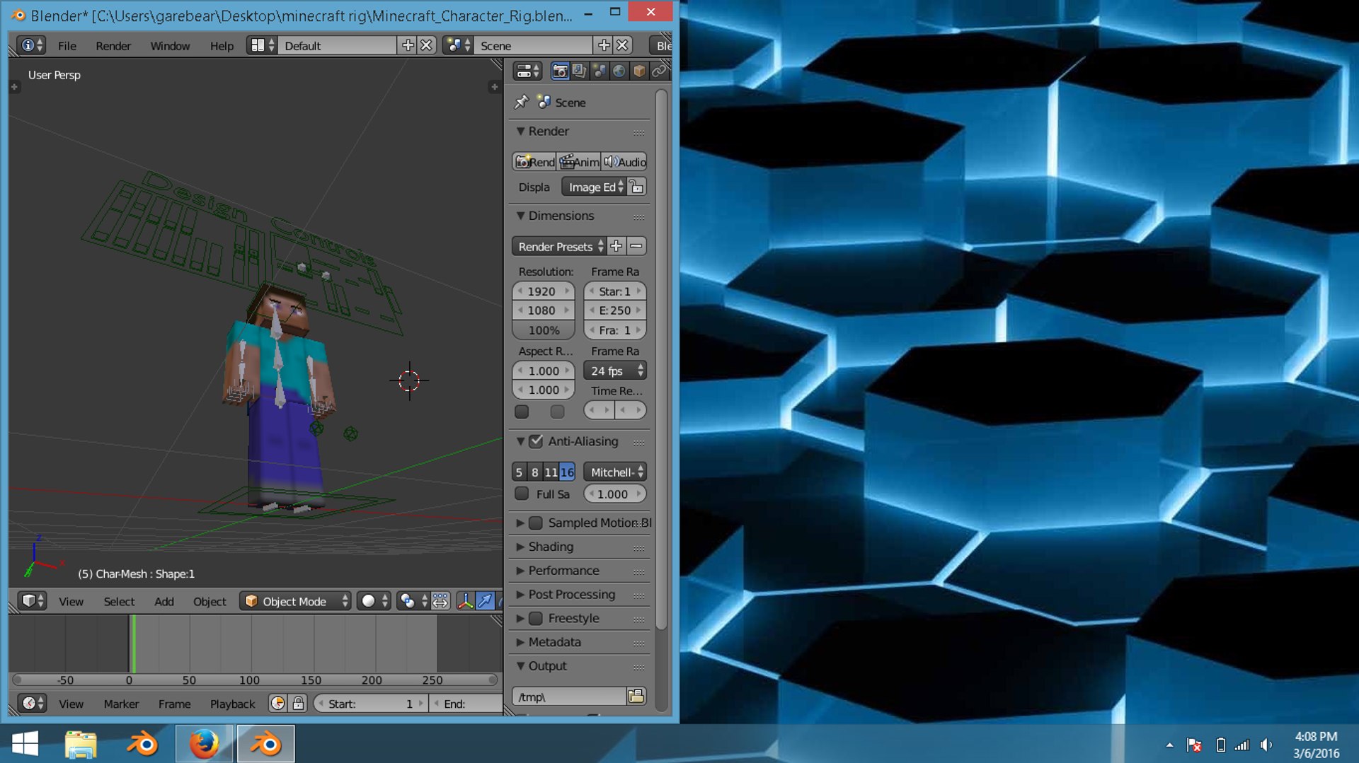Collapse the Output panel
The width and height of the screenshot is (1359, 763).
(520, 666)
